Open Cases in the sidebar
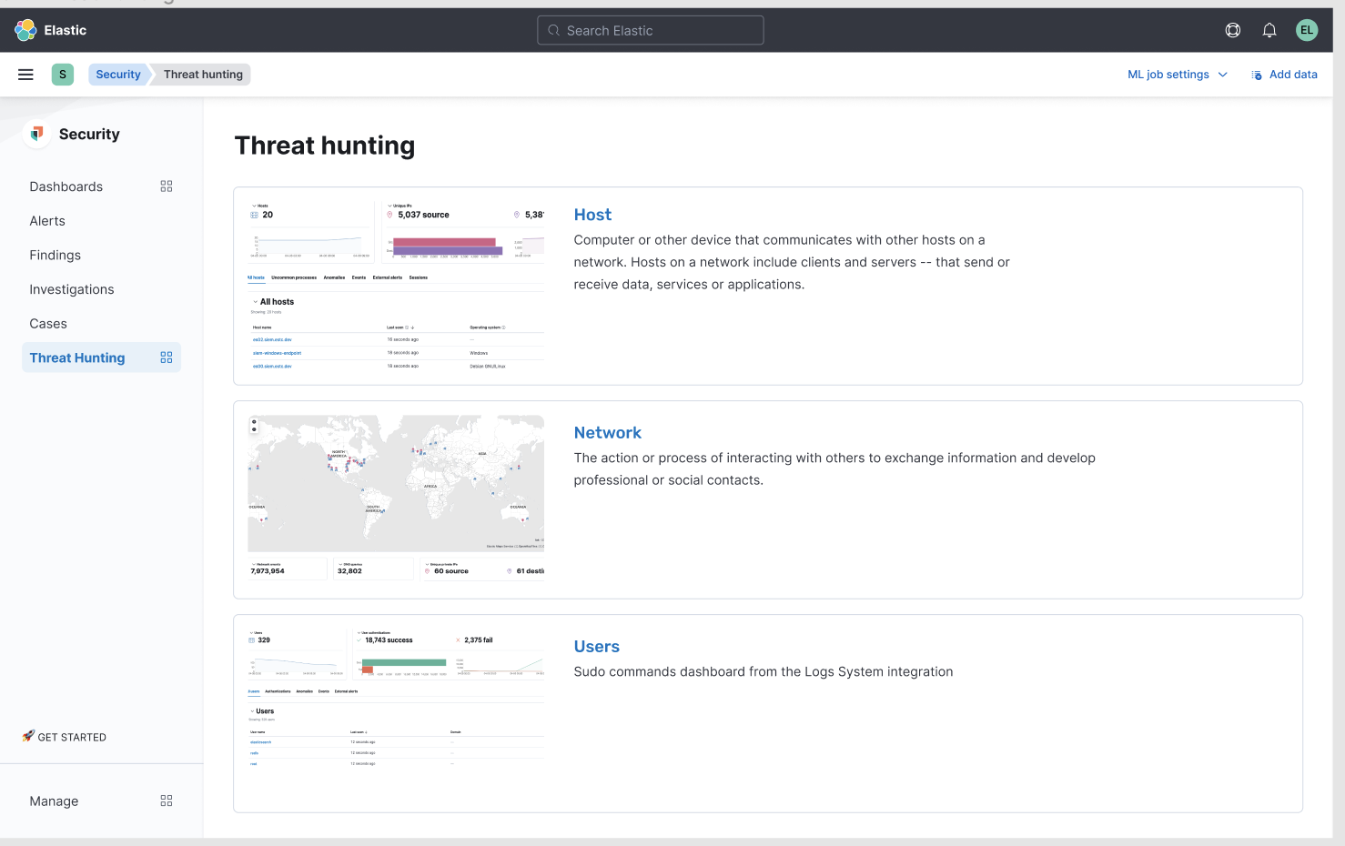The image size is (1345, 846). point(48,324)
